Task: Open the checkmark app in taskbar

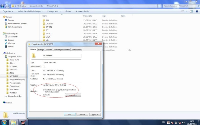Action: click(23, 122)
